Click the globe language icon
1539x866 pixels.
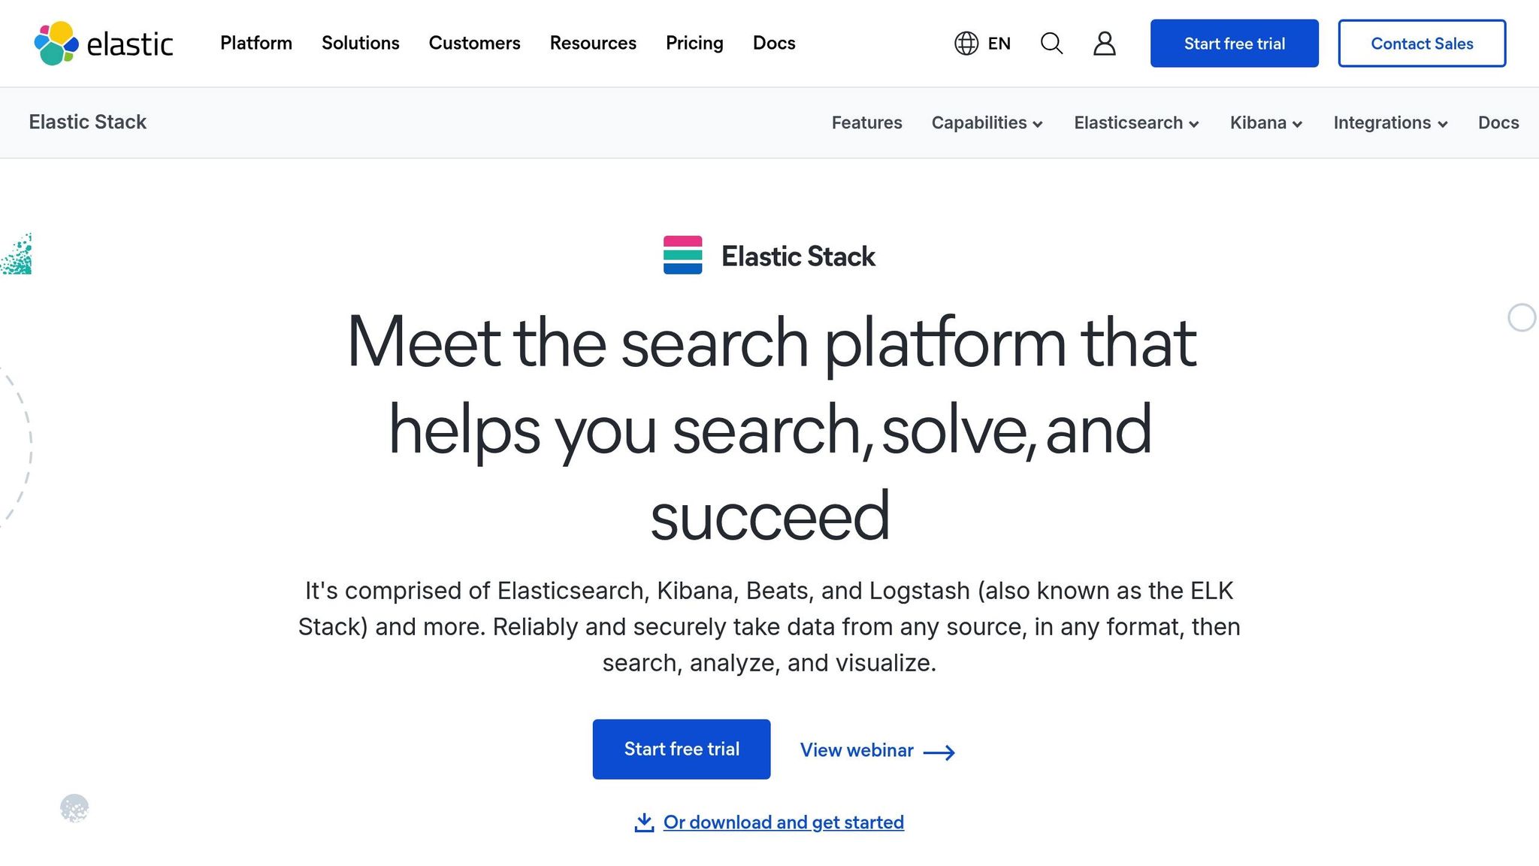pyautogui.click(x=967, y=44)
